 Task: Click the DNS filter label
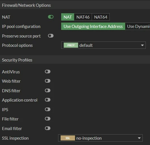click(11, 91)
